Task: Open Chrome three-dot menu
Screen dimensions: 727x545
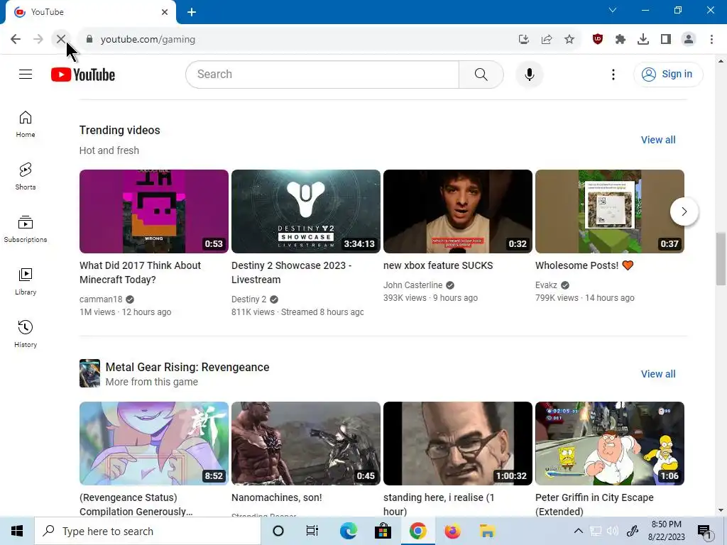Action: pyautogui.click(x=711, y=40)
